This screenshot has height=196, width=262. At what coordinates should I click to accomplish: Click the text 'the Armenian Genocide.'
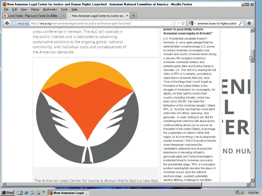pyautogui.click(x=53, y=52)
